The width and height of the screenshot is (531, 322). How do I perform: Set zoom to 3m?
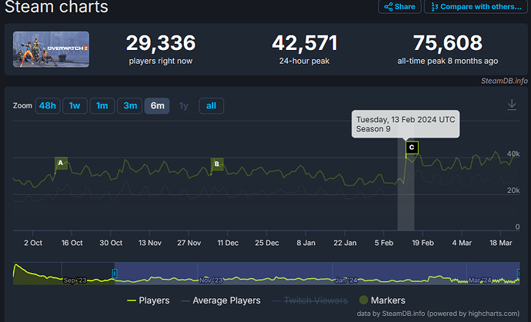click(x=130, y=106)
